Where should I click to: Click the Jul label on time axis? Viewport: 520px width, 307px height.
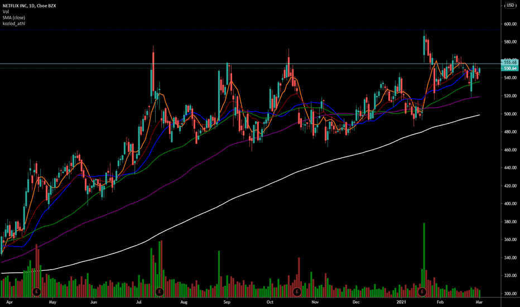tap(138, 303)
